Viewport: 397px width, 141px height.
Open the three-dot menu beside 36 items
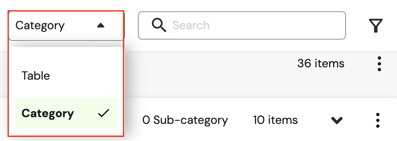coord(379,64)
